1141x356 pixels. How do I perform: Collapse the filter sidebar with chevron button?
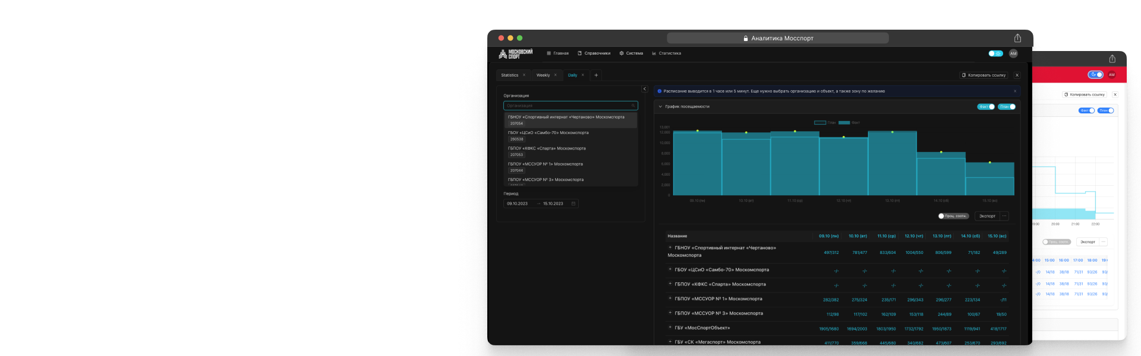(x=645, y=89)
